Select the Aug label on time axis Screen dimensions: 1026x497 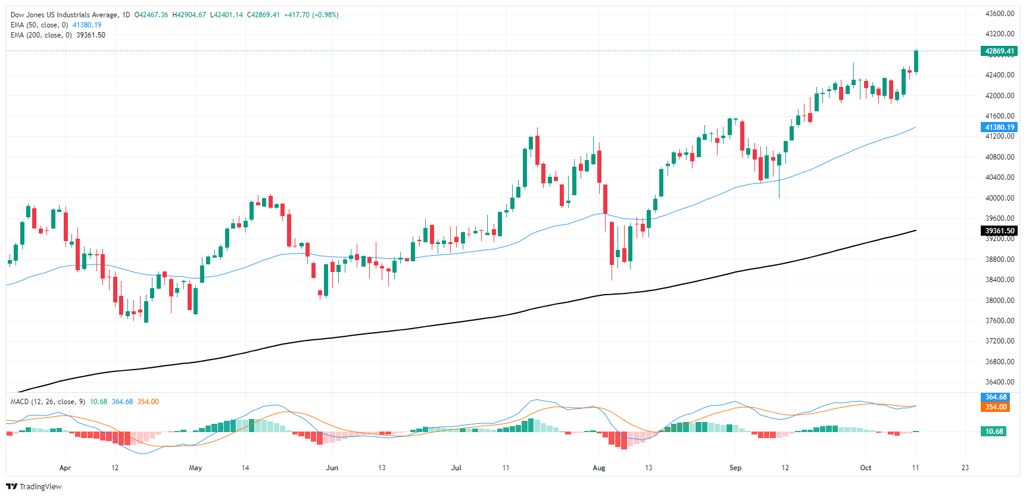point(598,468)
